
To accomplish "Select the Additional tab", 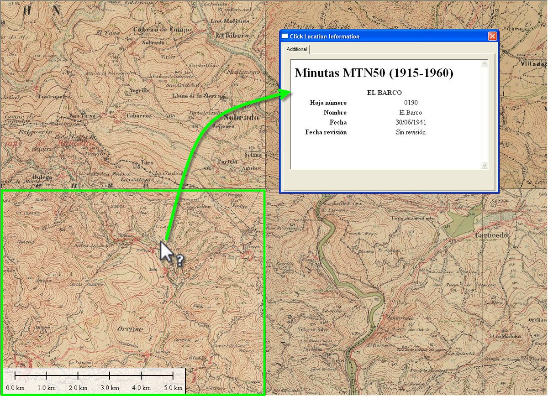I will click(297, 49).
